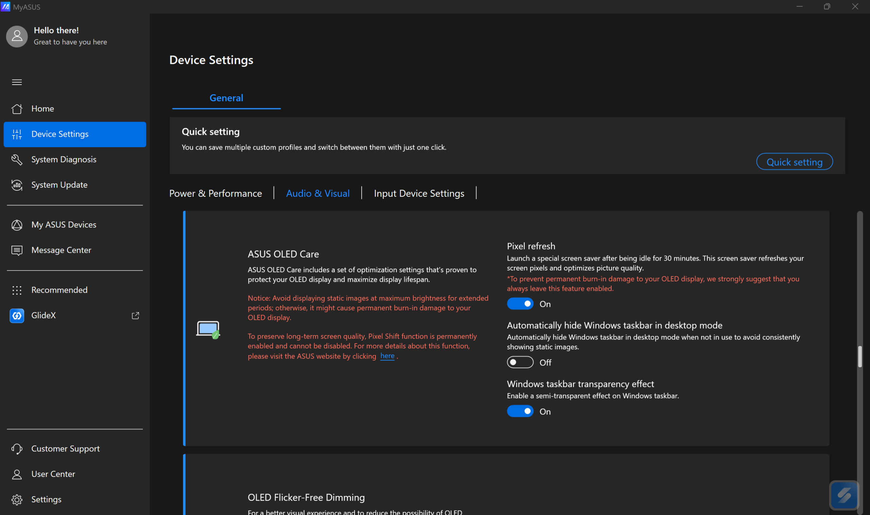Turn off the Pixel refresh toggle
Viewport: 870px width, 515px height.
pos(520,304)
